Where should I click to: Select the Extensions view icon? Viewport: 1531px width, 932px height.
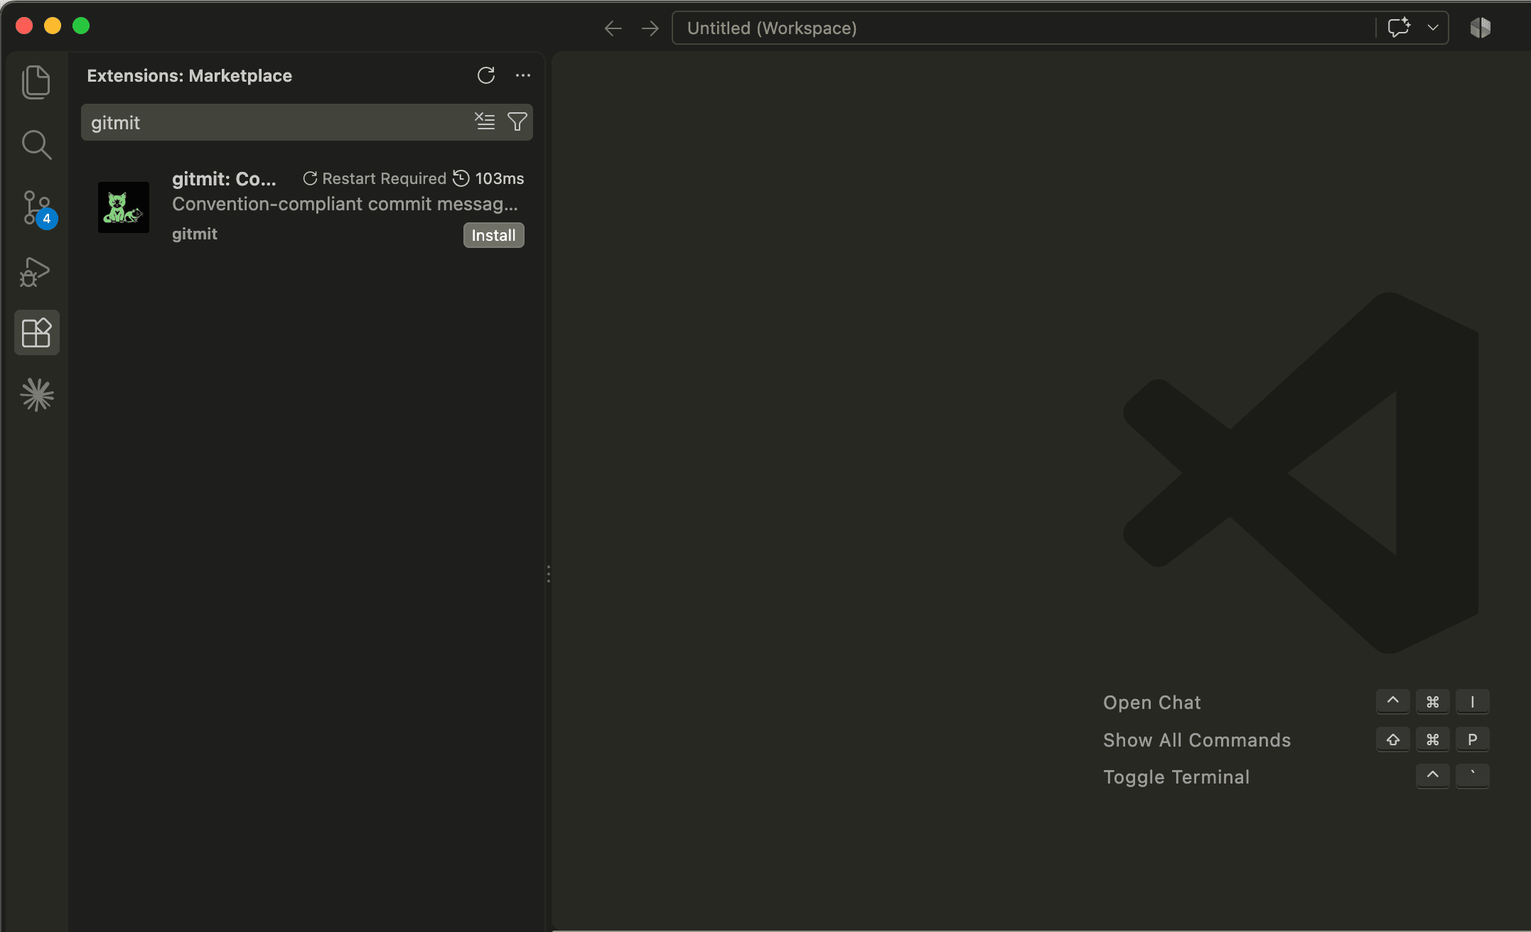[x=36, y=332]
